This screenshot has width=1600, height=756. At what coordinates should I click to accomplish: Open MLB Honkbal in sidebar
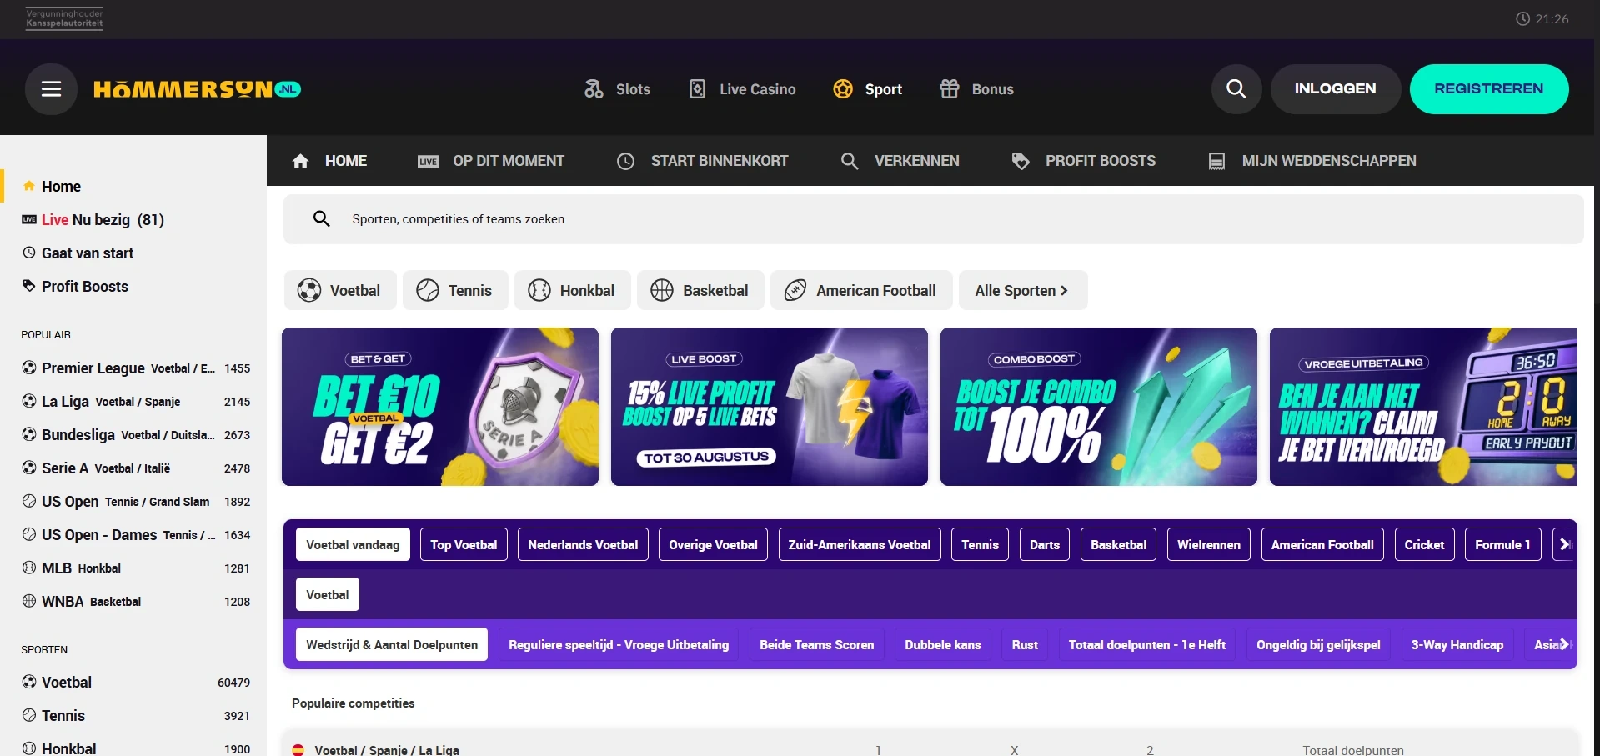click(x=133, y=568)
